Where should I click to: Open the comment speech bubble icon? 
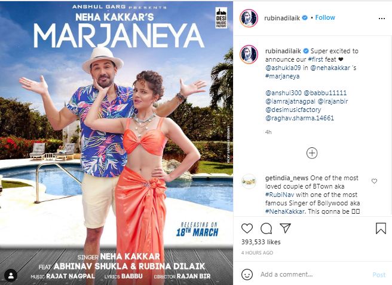point(267,228)
